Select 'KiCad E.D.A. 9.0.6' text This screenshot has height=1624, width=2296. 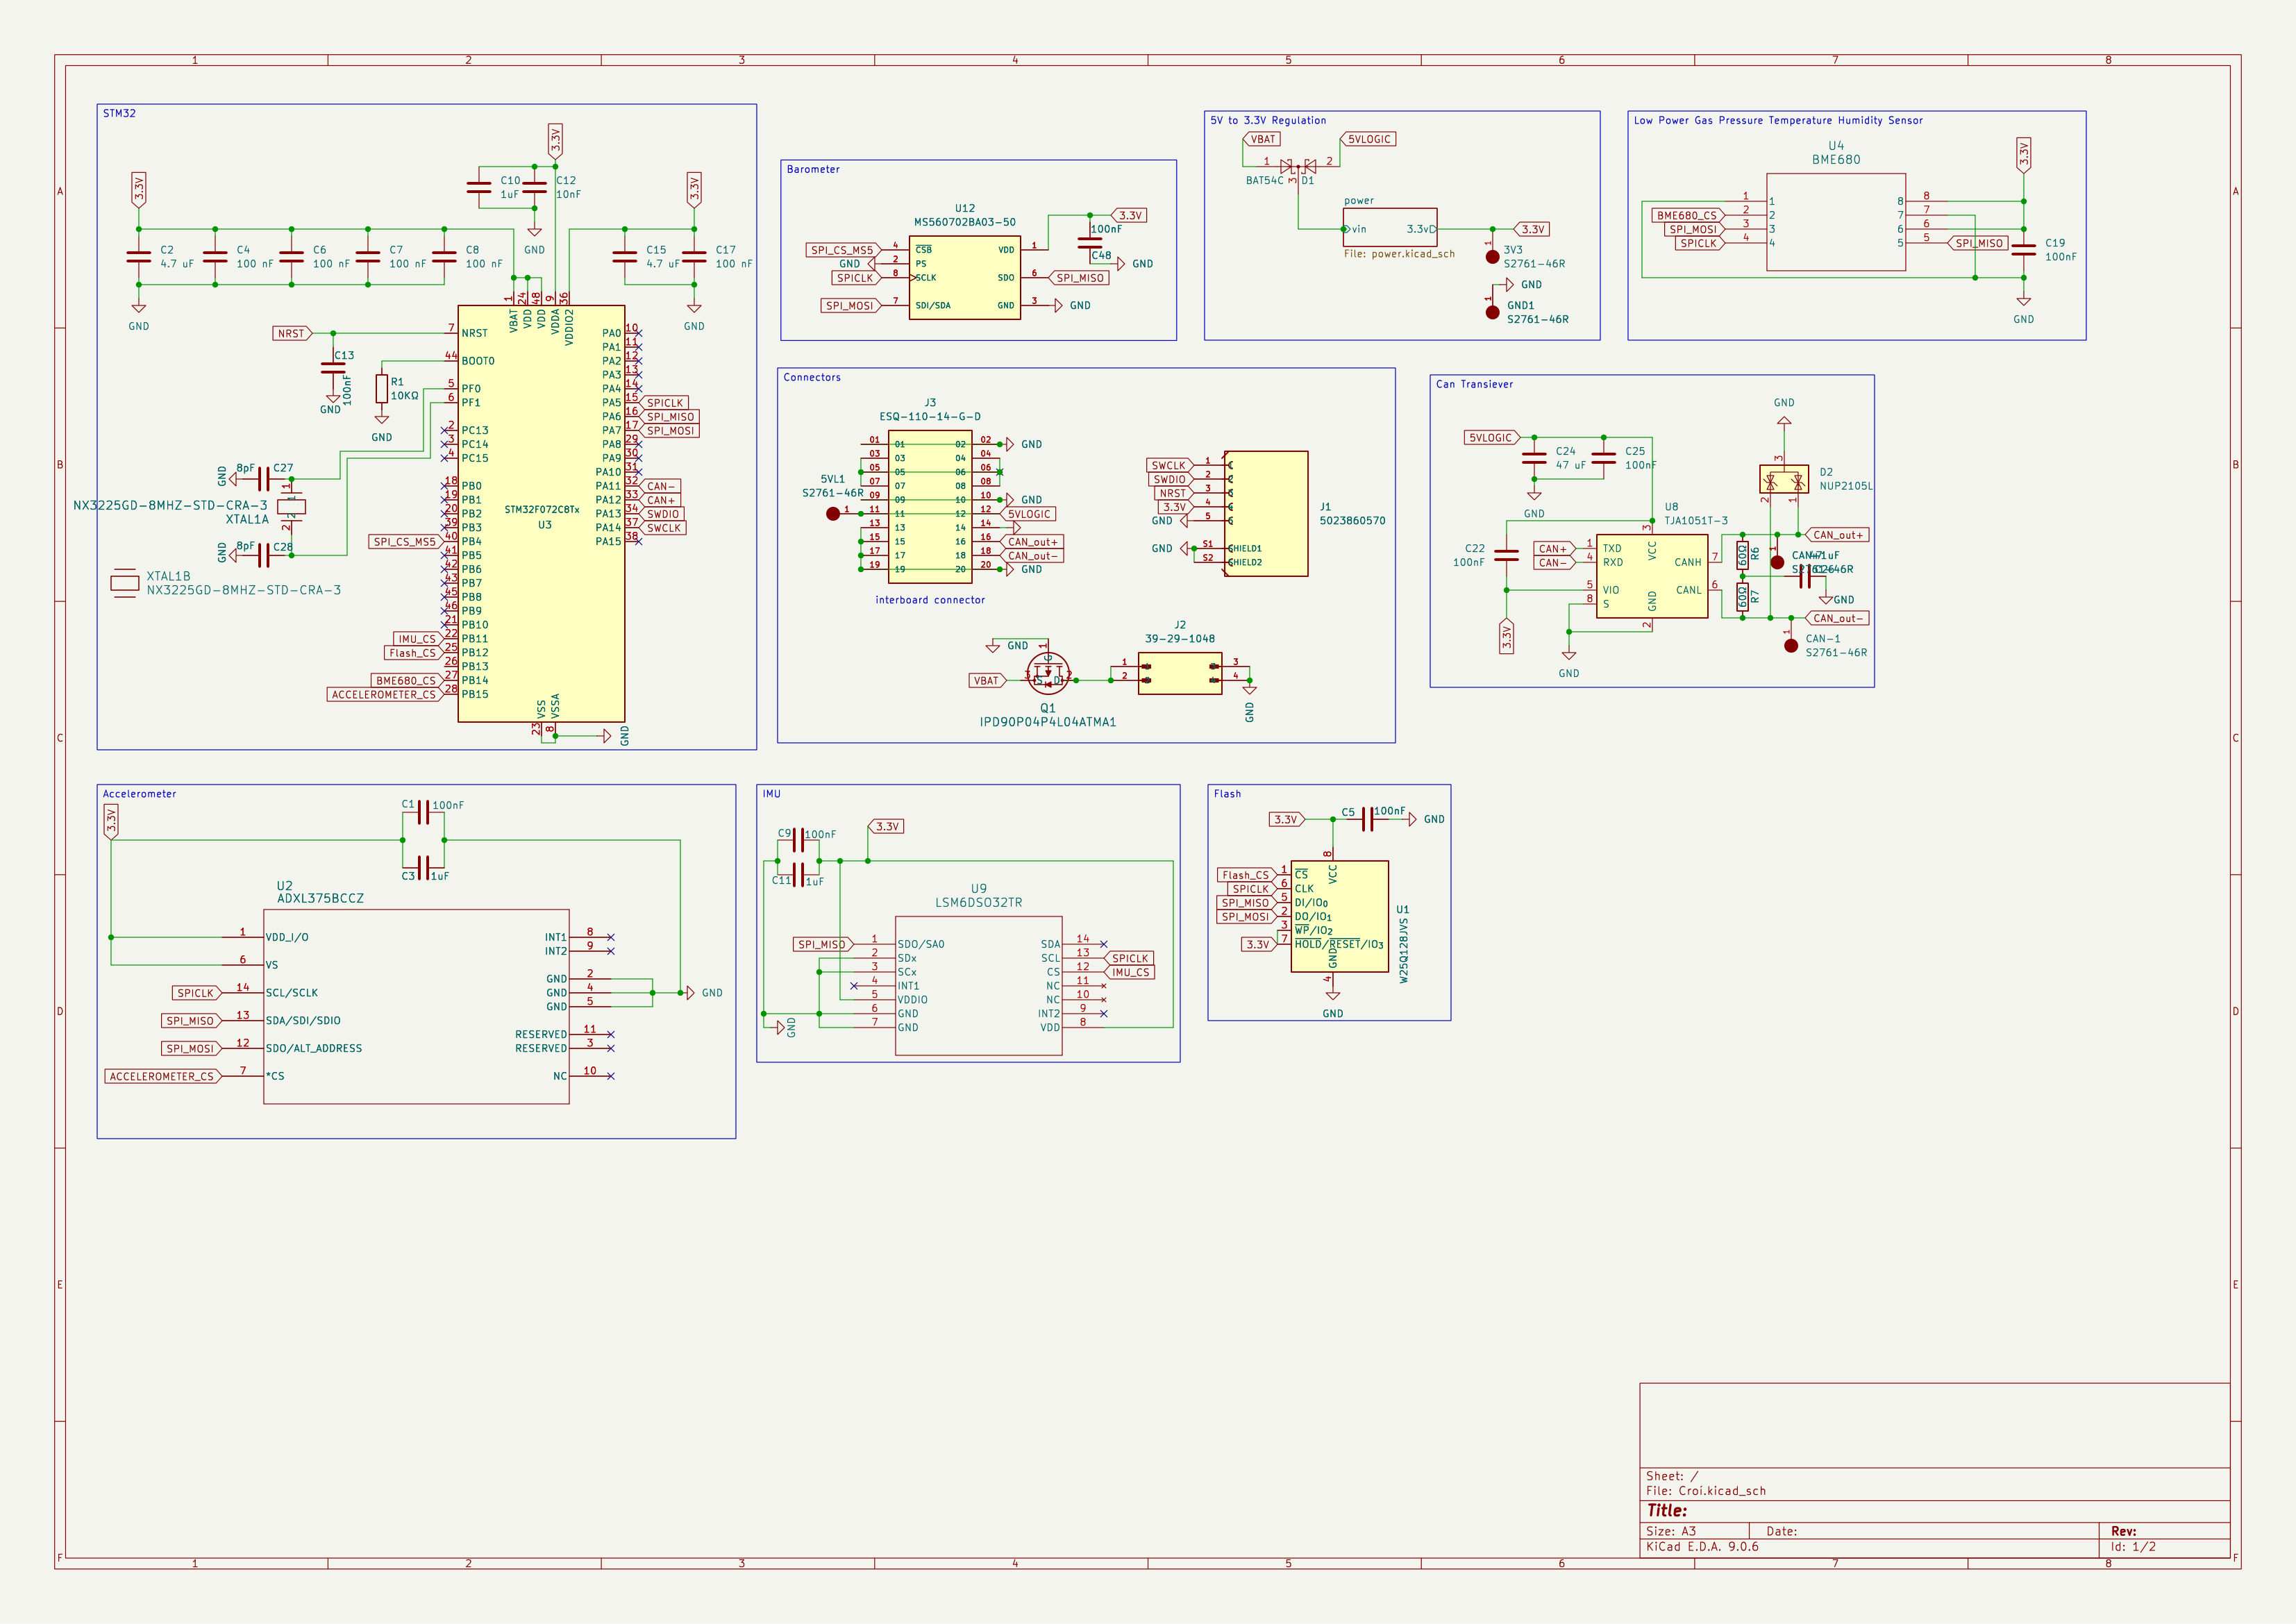pos(1702,1546)
